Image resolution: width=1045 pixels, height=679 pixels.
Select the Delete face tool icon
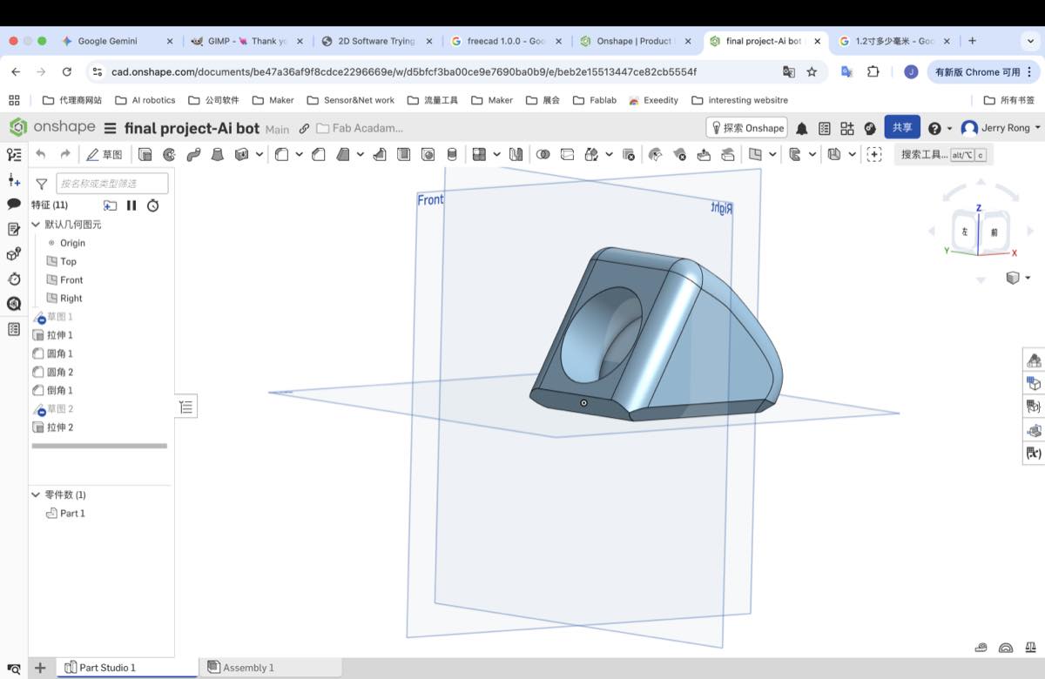[680, 155]
